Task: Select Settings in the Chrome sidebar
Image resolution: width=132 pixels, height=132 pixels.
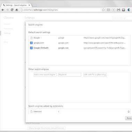Action: pos(7,33)
